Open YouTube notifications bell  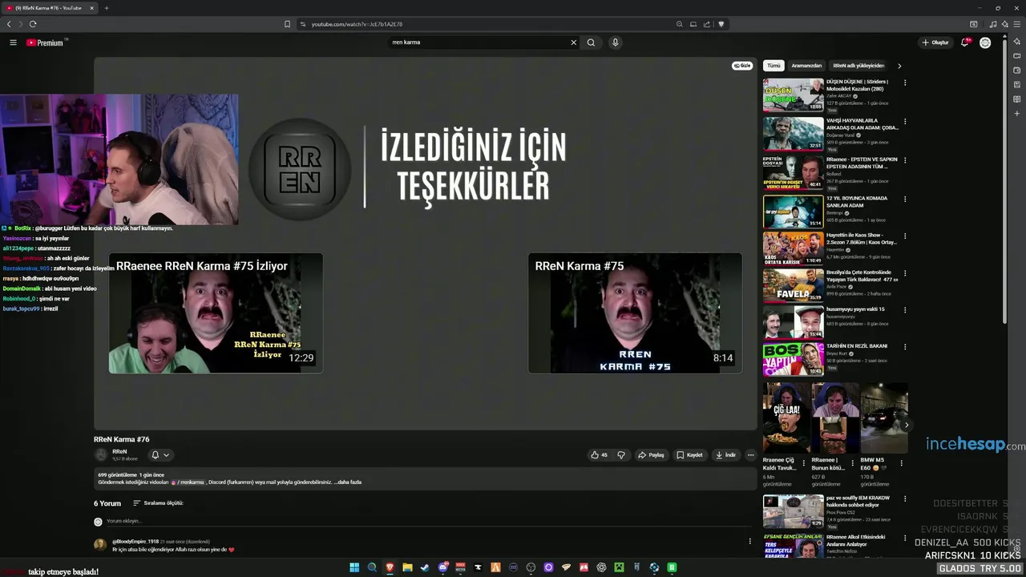click(965, 42)
